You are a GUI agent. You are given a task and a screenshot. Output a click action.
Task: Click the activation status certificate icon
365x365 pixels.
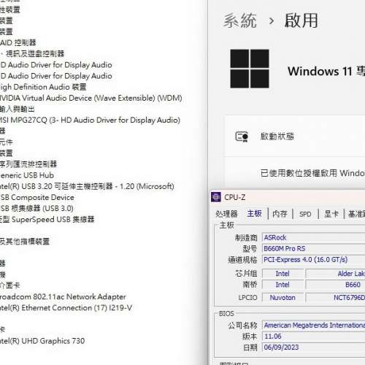242,137
